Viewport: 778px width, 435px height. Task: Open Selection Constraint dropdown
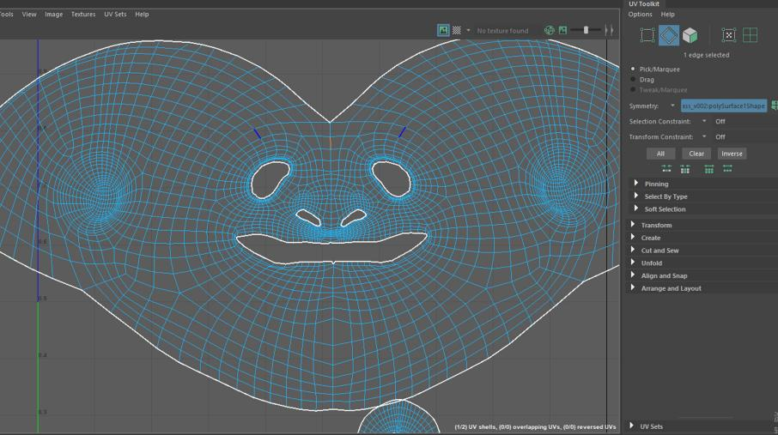pyautogui.click(x=704, y=121)
